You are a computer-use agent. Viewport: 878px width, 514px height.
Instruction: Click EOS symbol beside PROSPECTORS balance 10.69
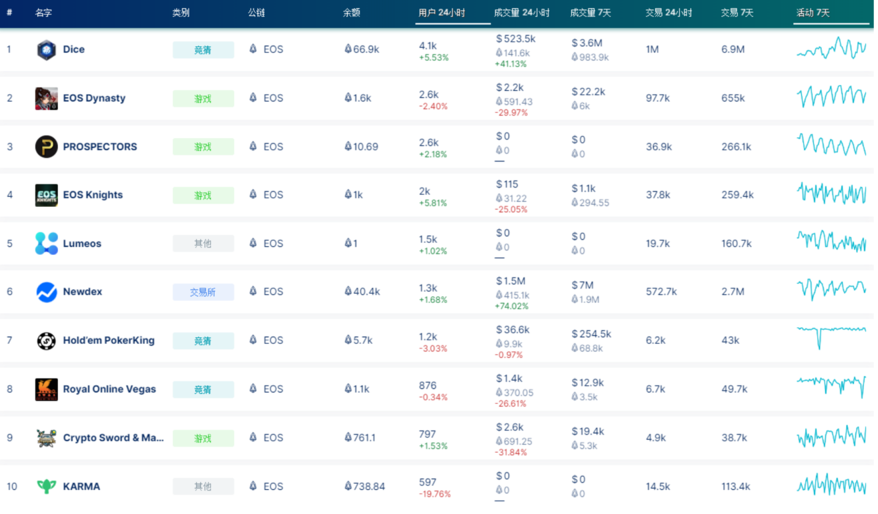[348, 146]
